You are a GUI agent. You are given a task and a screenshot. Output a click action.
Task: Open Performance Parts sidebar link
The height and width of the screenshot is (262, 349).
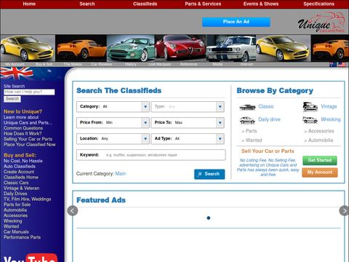pos(22,237)
